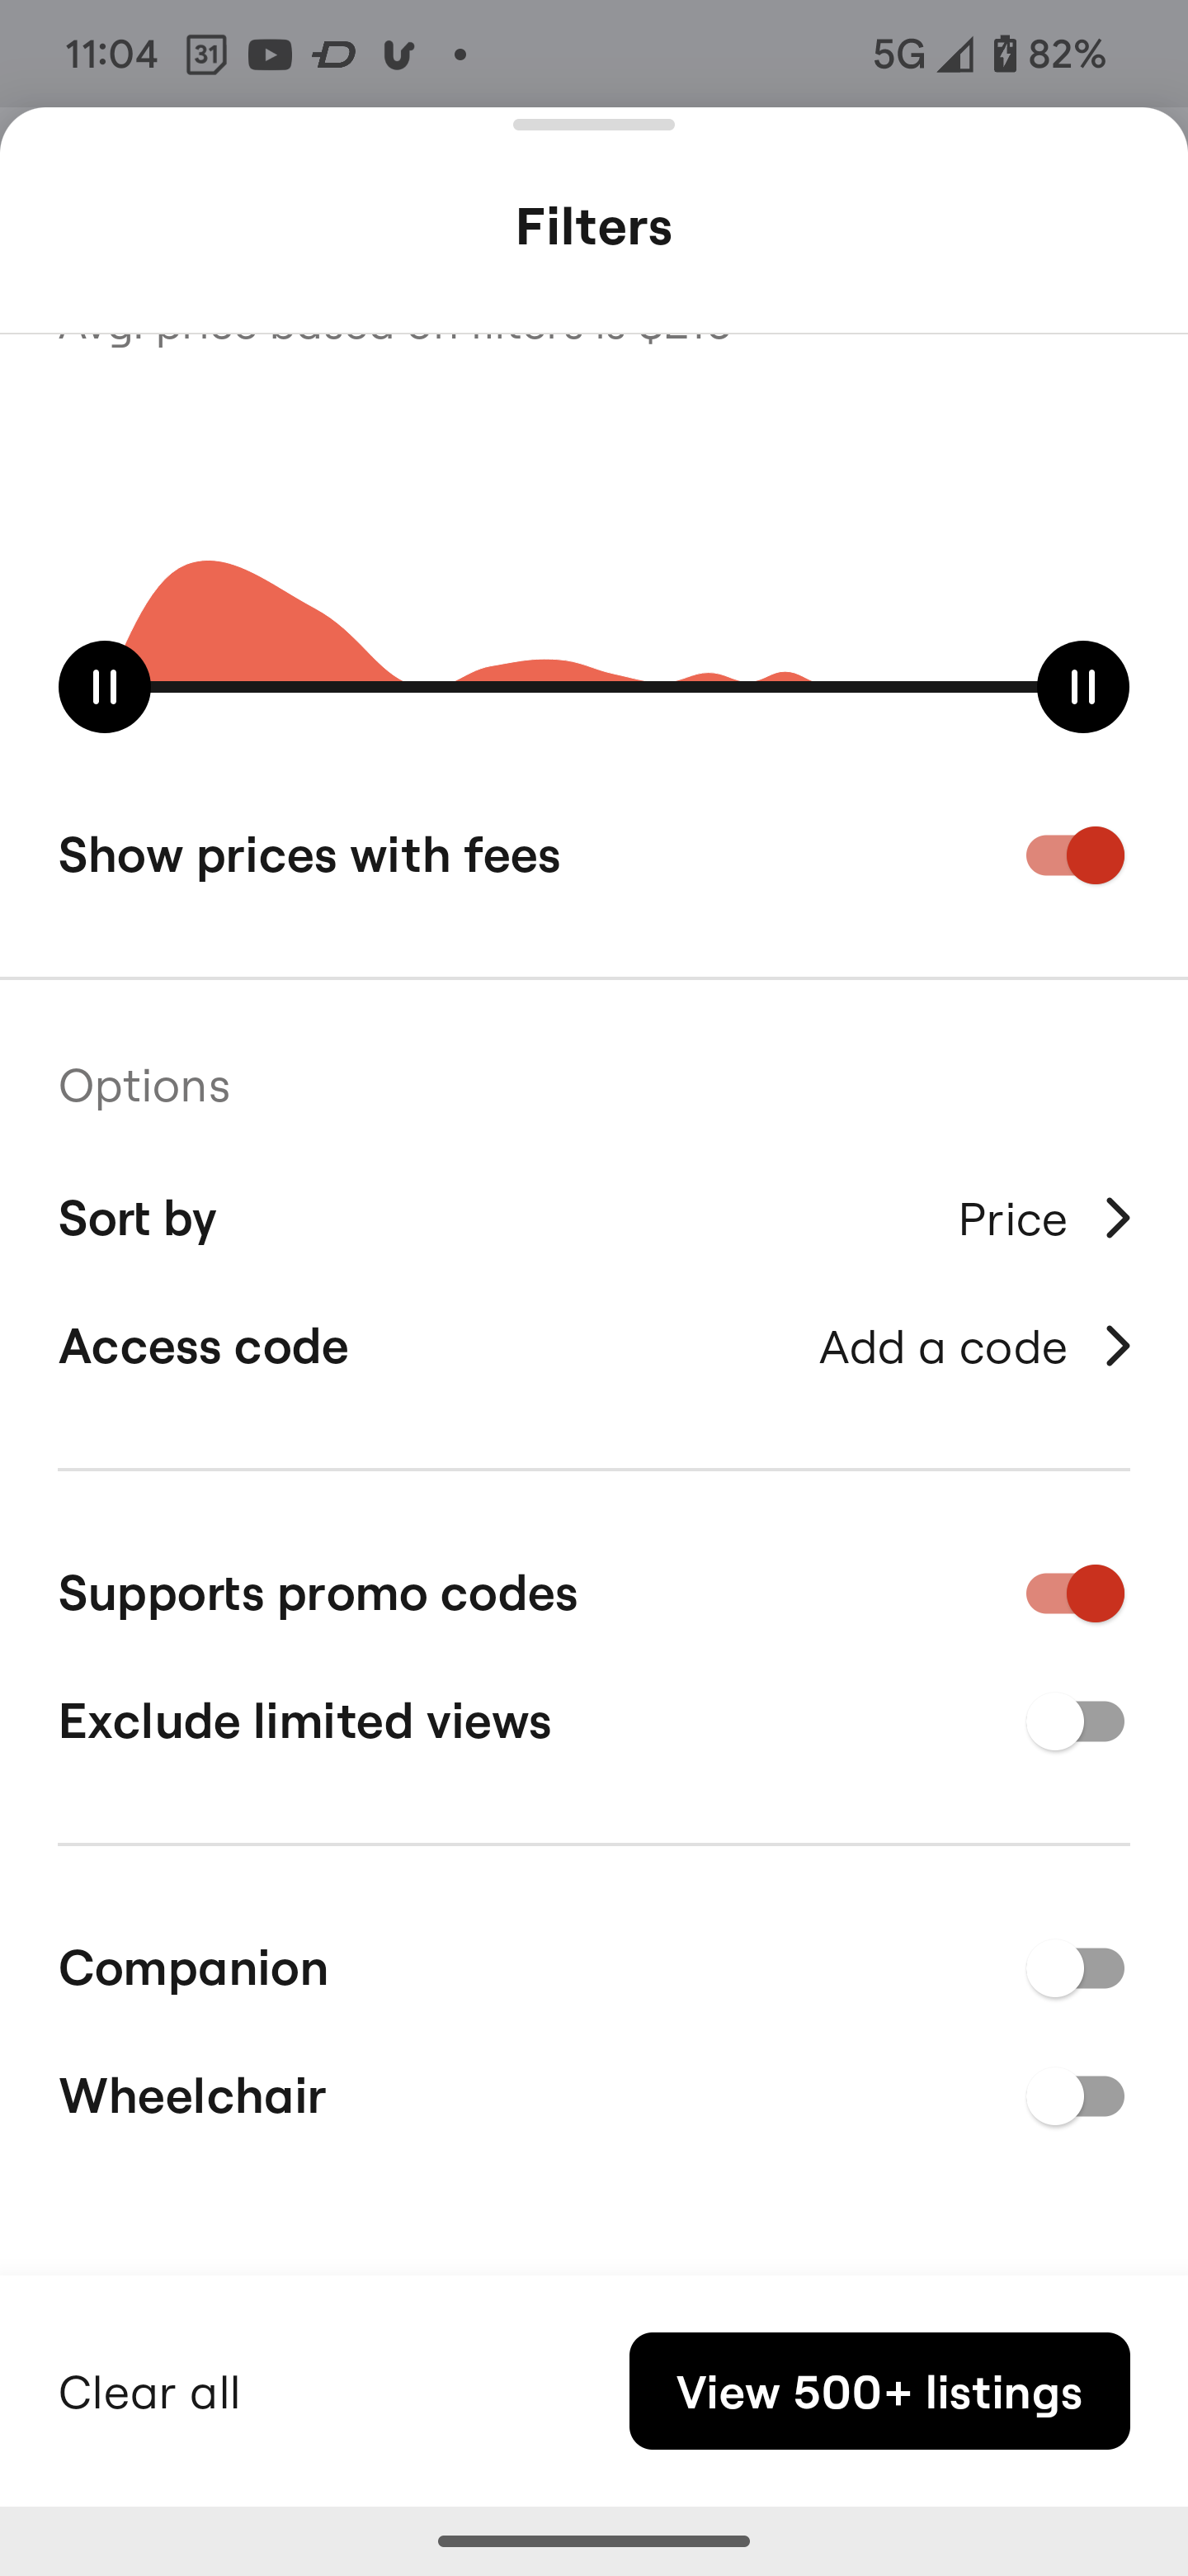Turn on the Companion seating toggle

tap(1075, 1968)
